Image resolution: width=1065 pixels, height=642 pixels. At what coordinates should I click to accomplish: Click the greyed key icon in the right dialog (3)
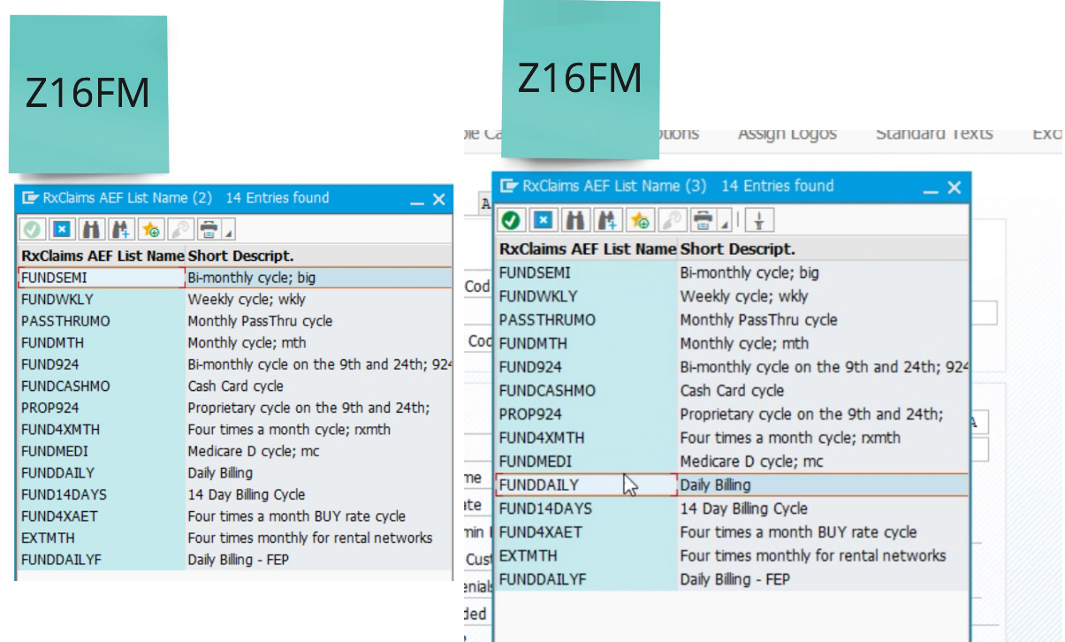click(671, 219)
